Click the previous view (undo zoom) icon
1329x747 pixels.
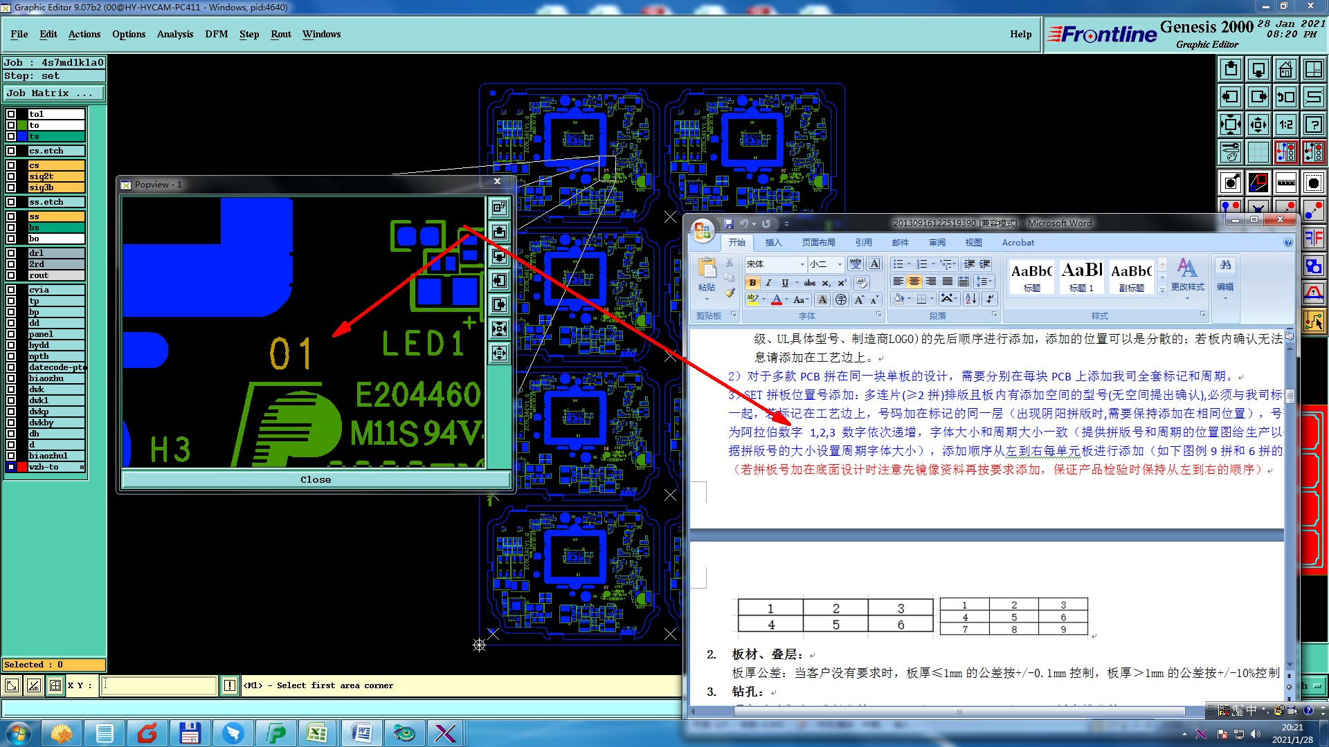coord(1285,97)
